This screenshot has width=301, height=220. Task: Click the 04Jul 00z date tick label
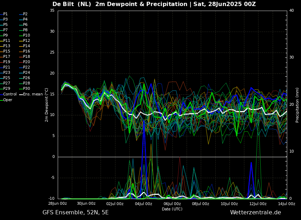143,204
